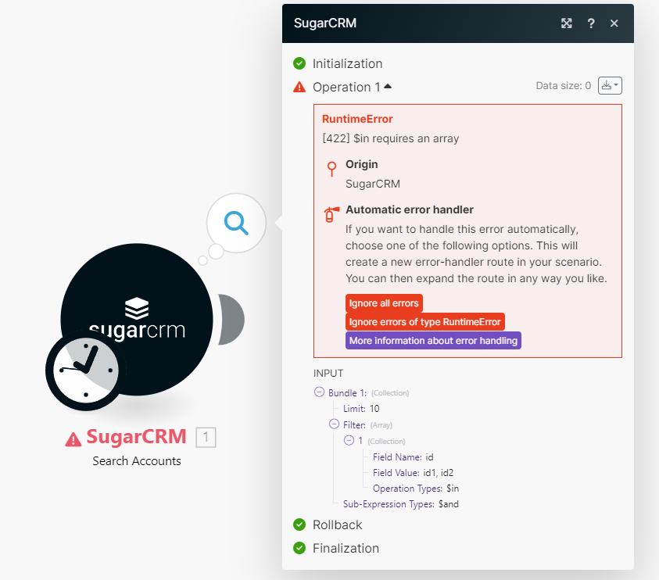This screenshot has height=580, width=659.
Task: Click the 'Search Accounts' module caption
Action: tap(137, 461)
